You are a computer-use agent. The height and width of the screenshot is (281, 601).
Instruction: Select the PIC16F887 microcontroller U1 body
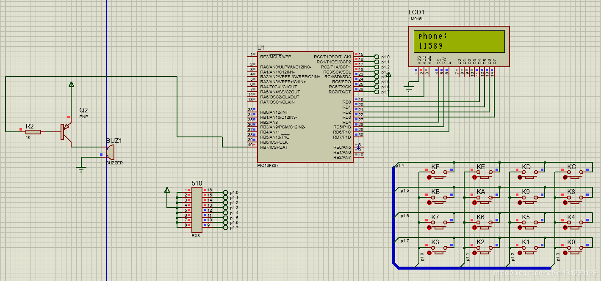305,106
